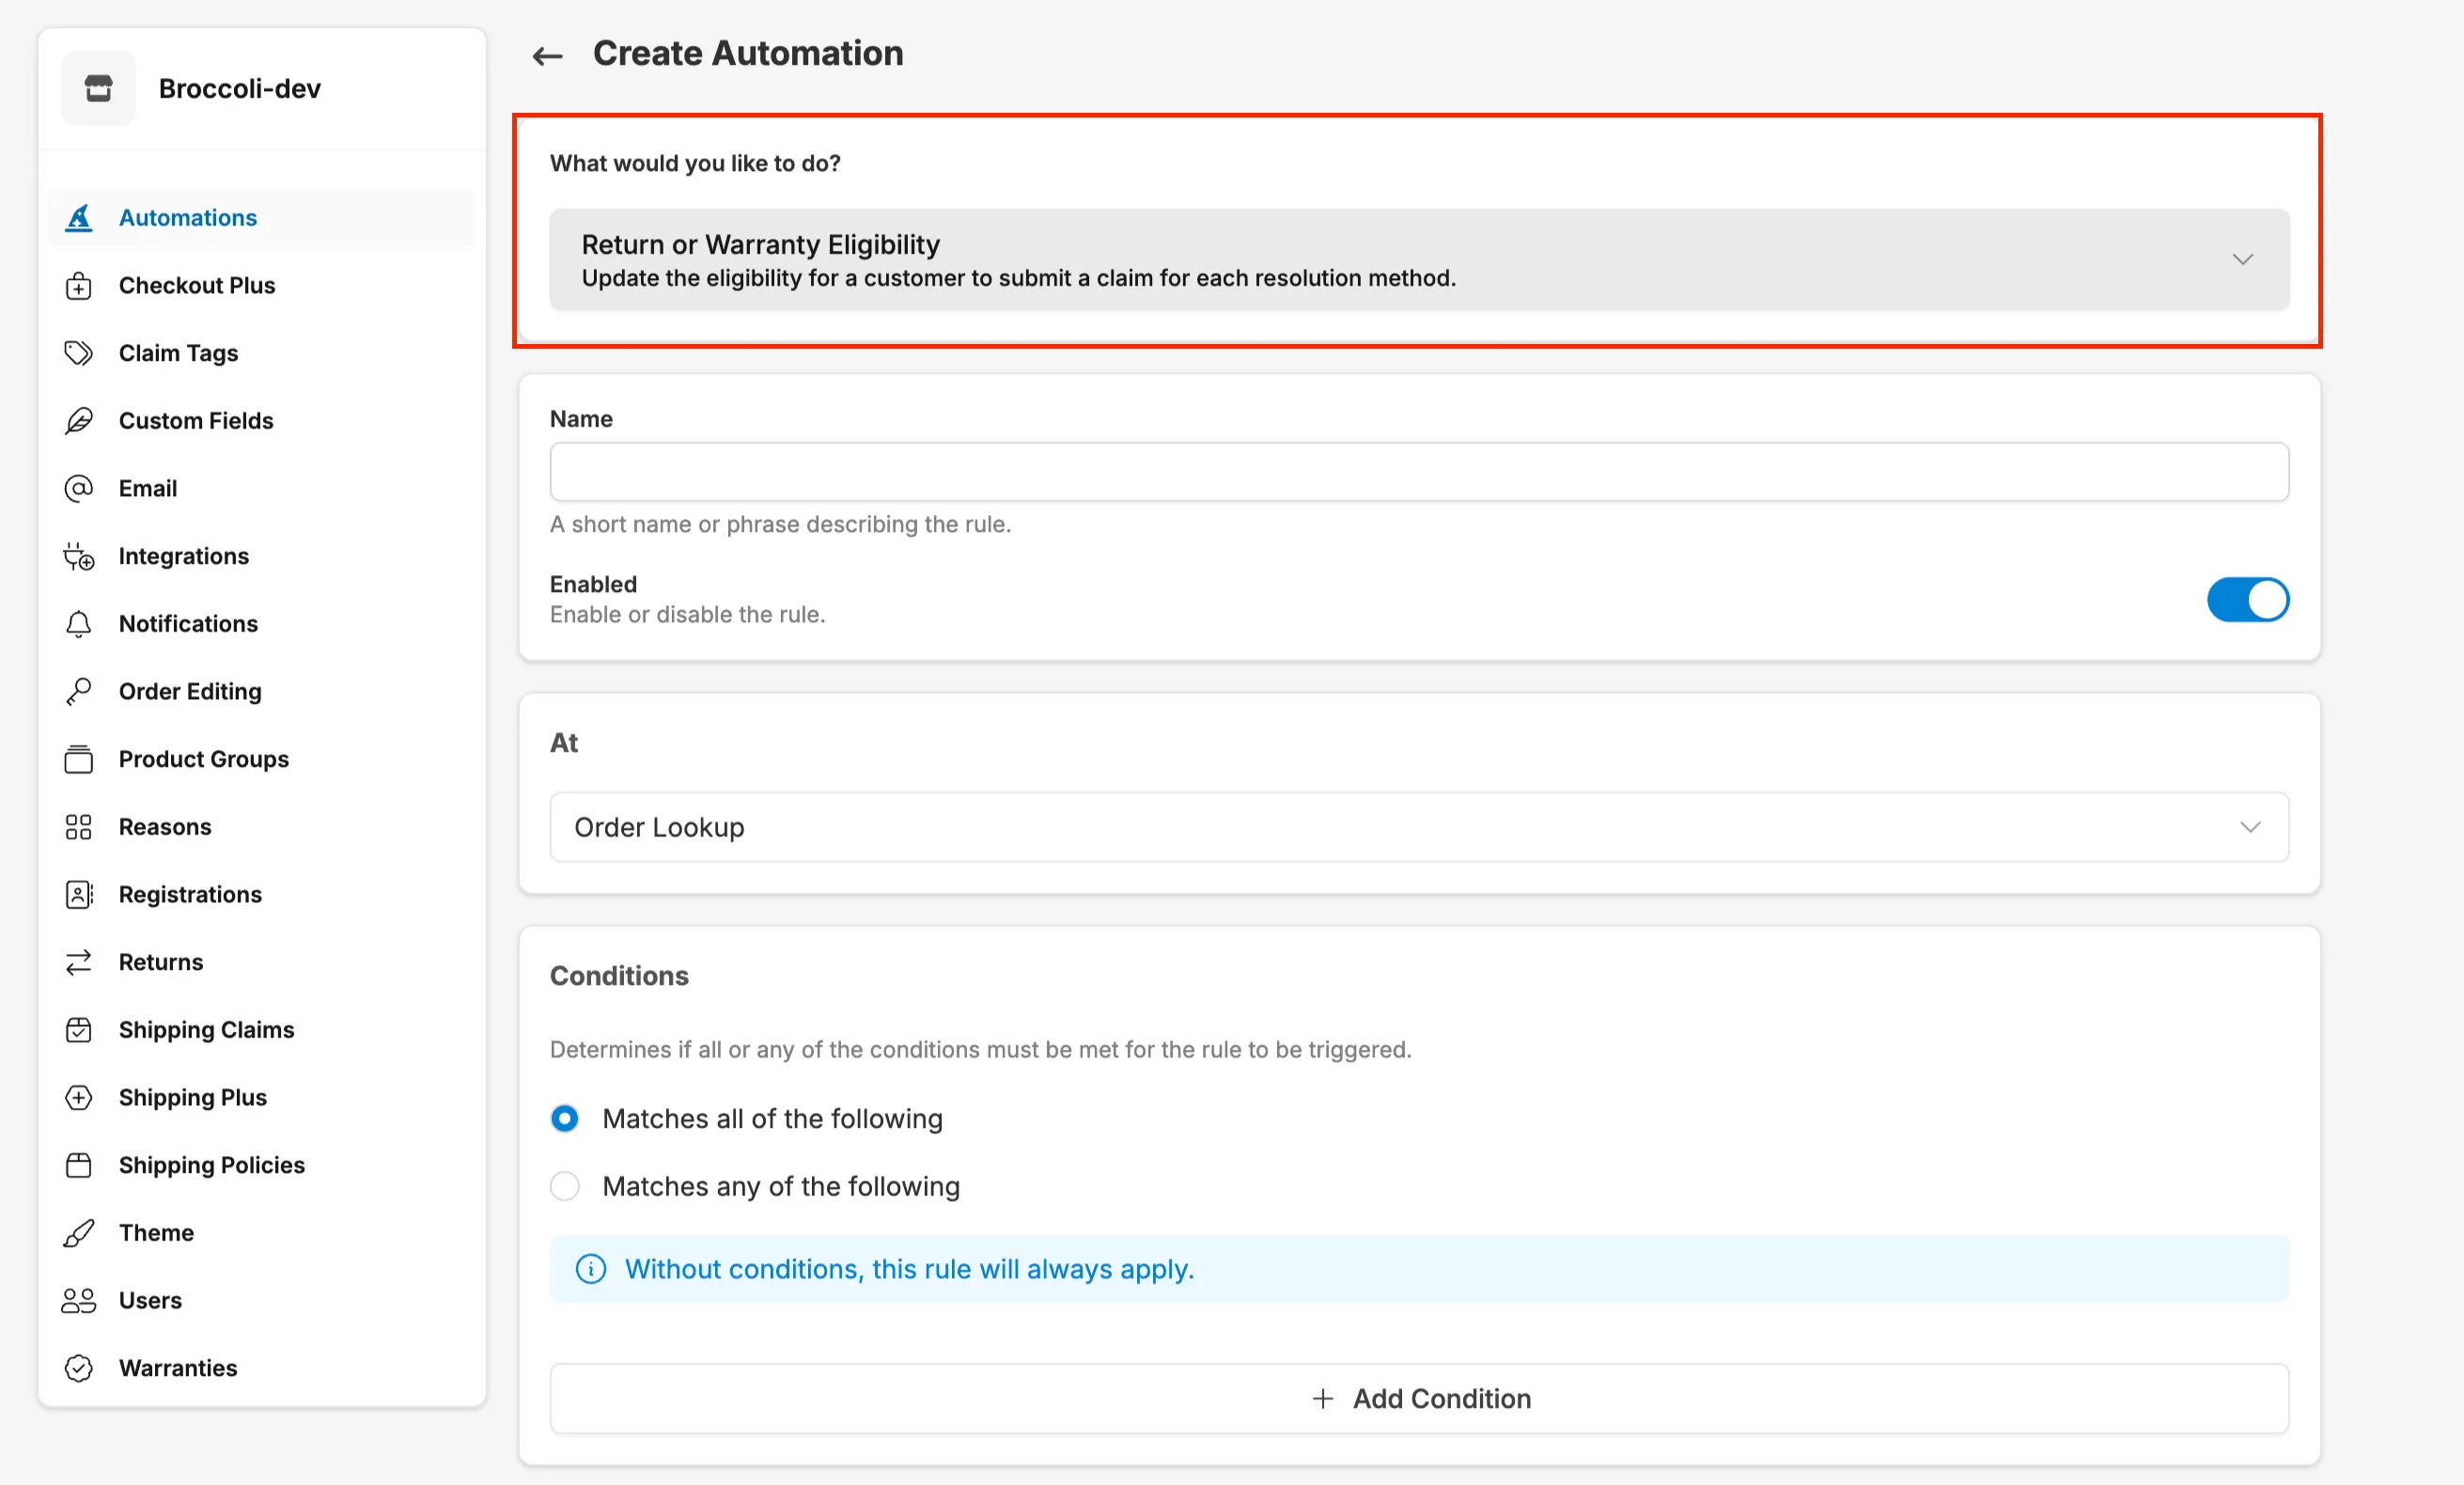Open Order Editing via the key icon
This screenshot has width=2464, height=1485.
click(x=79, y=691)
